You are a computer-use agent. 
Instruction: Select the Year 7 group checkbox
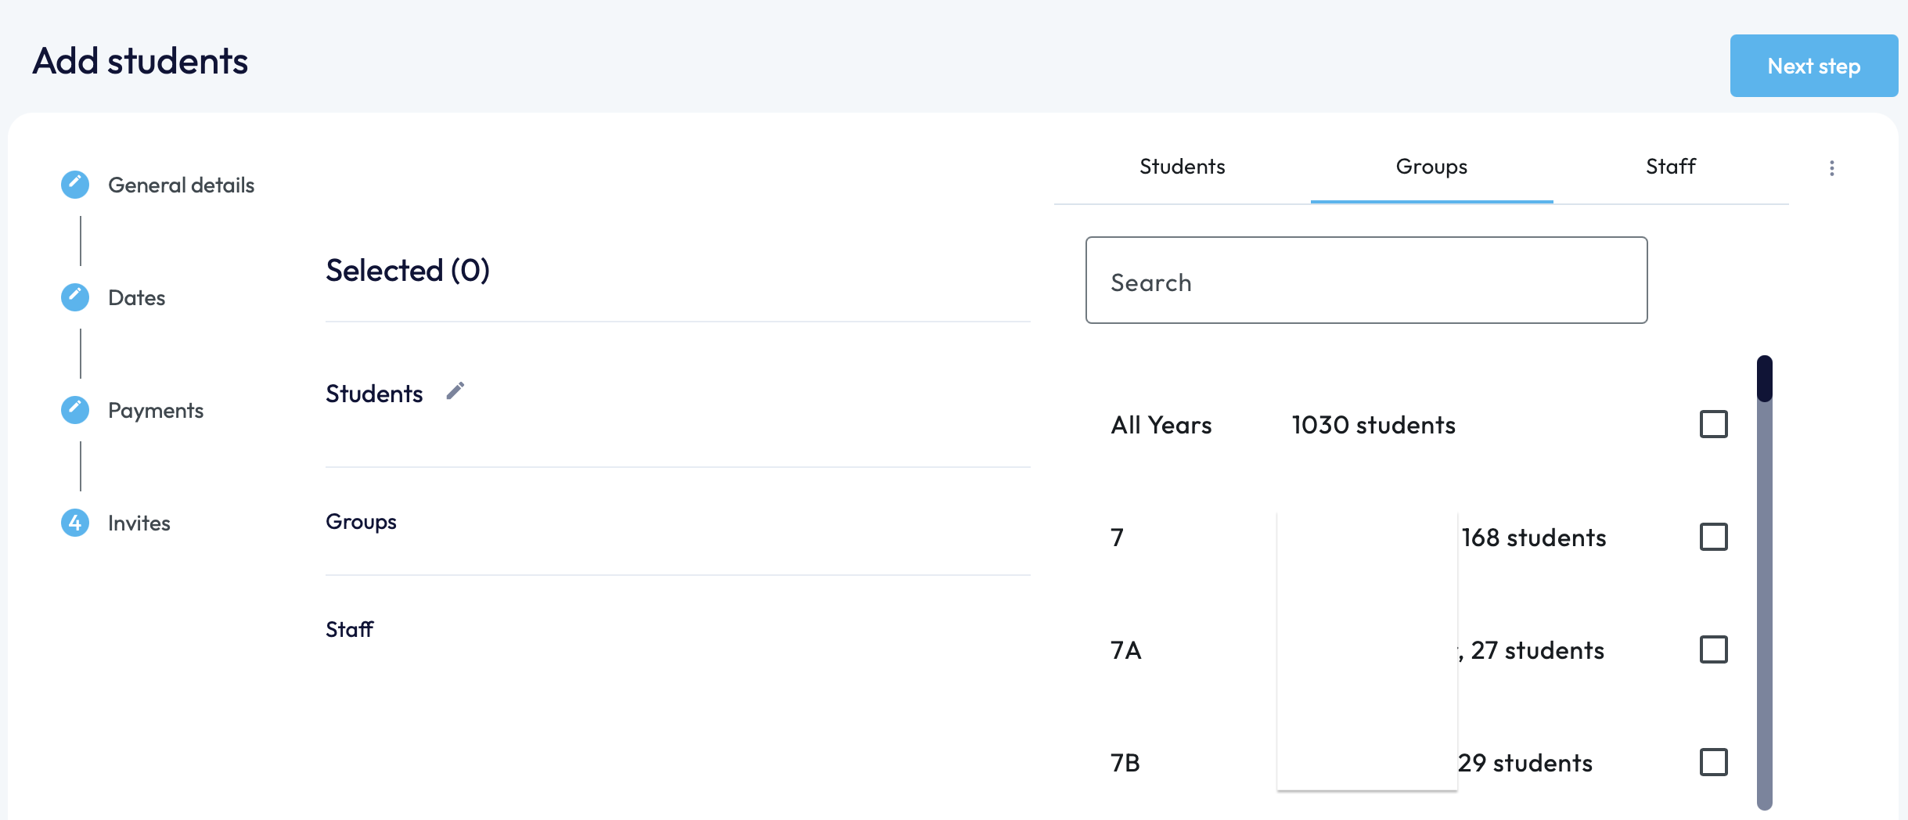[x=1713, y=537]
